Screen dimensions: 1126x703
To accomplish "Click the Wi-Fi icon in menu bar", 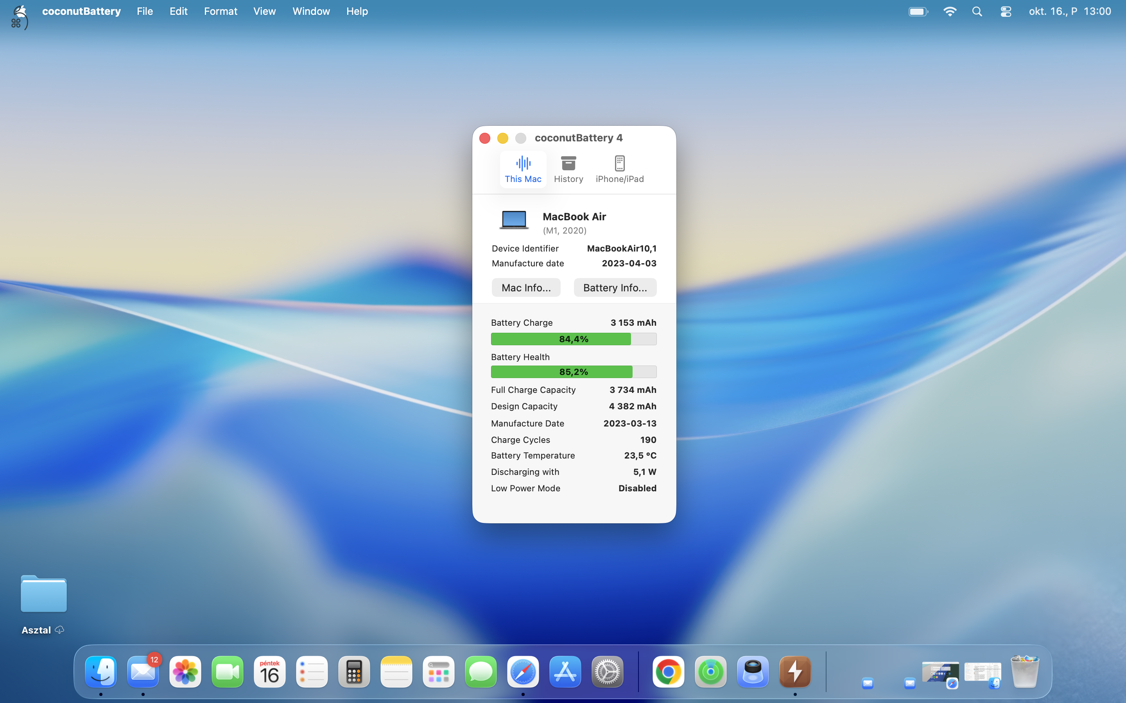I will coord(950,11).
